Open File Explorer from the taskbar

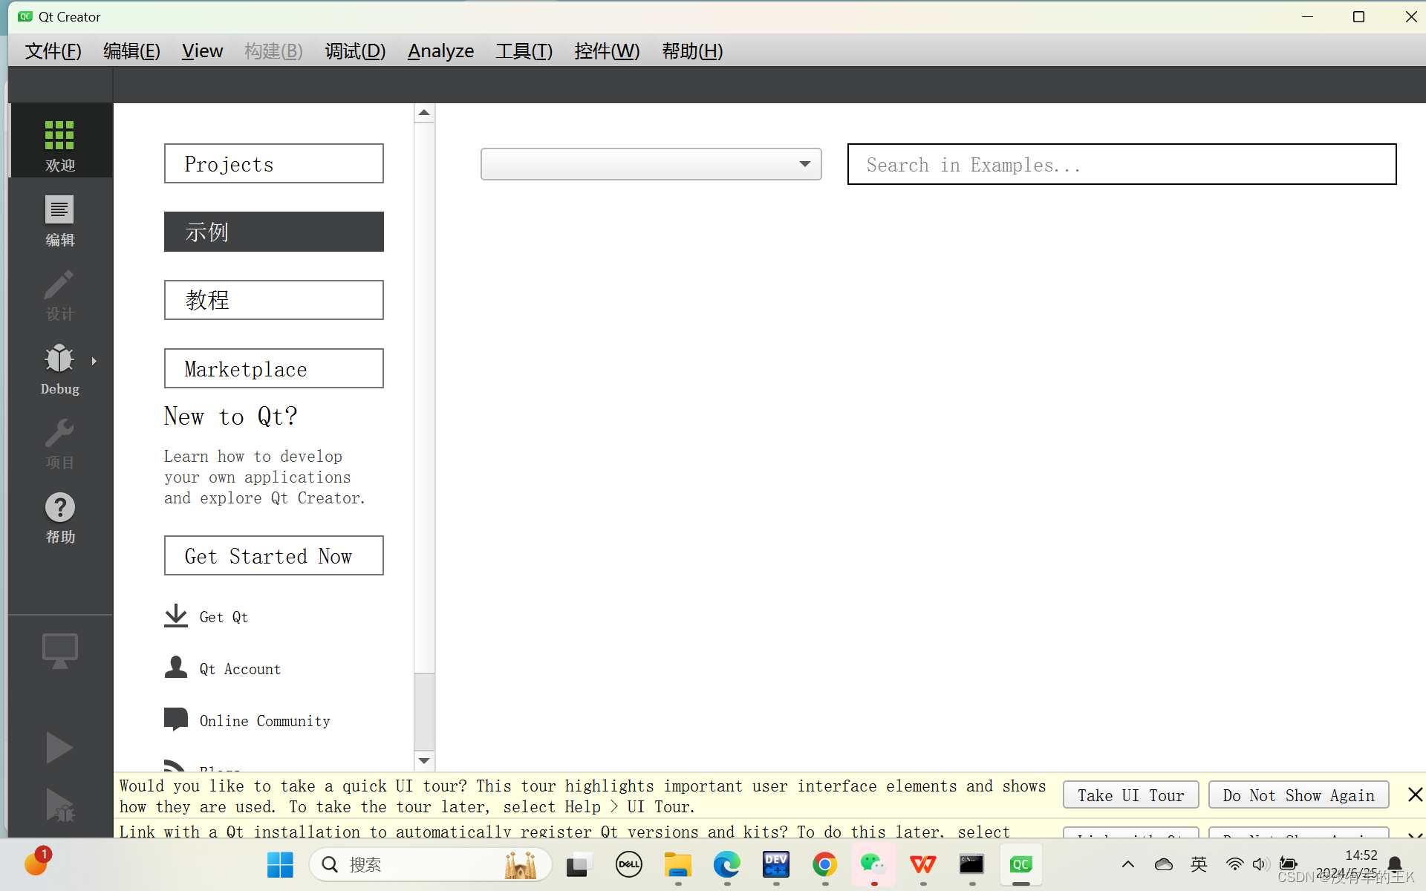pos(678,864)
